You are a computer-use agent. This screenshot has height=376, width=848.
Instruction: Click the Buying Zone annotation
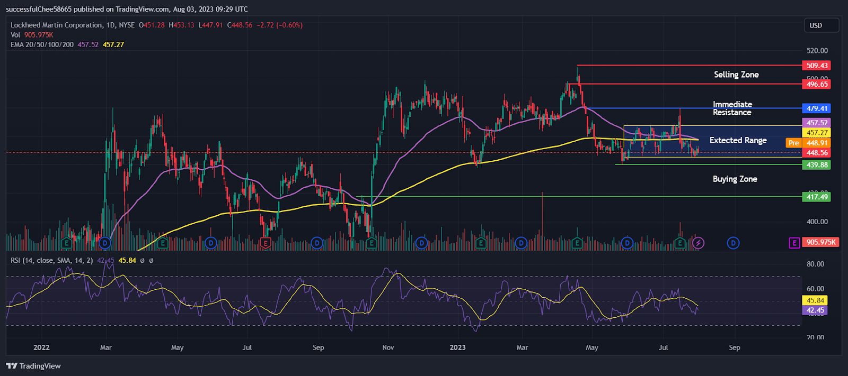[735, 179]
